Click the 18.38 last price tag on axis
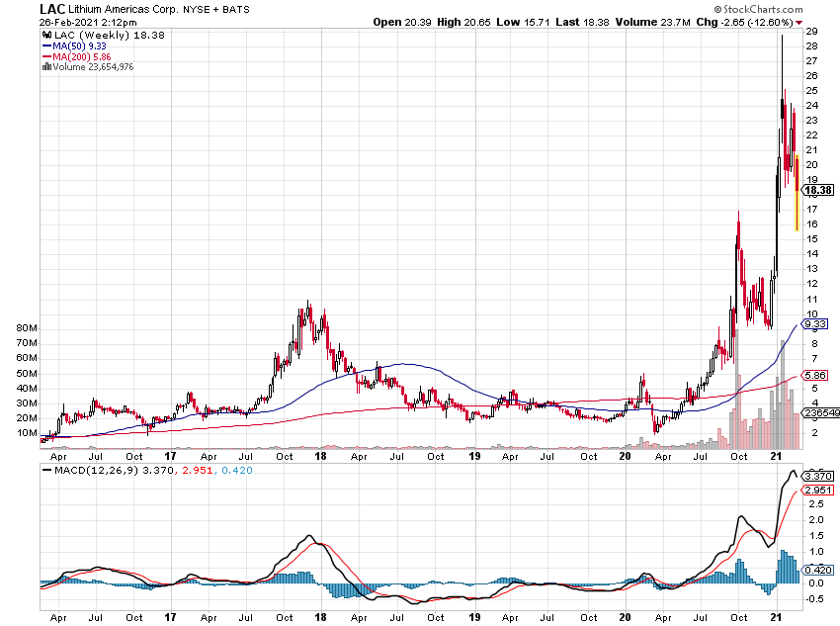The image size is (840, 626). pyautogui.click(x=817, y=190)
